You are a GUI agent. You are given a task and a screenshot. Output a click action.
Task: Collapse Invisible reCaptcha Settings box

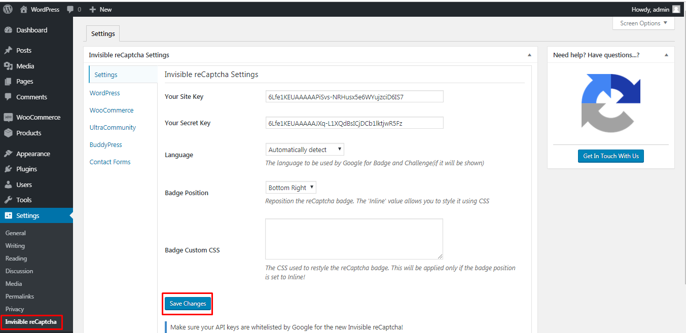[529, 55]
